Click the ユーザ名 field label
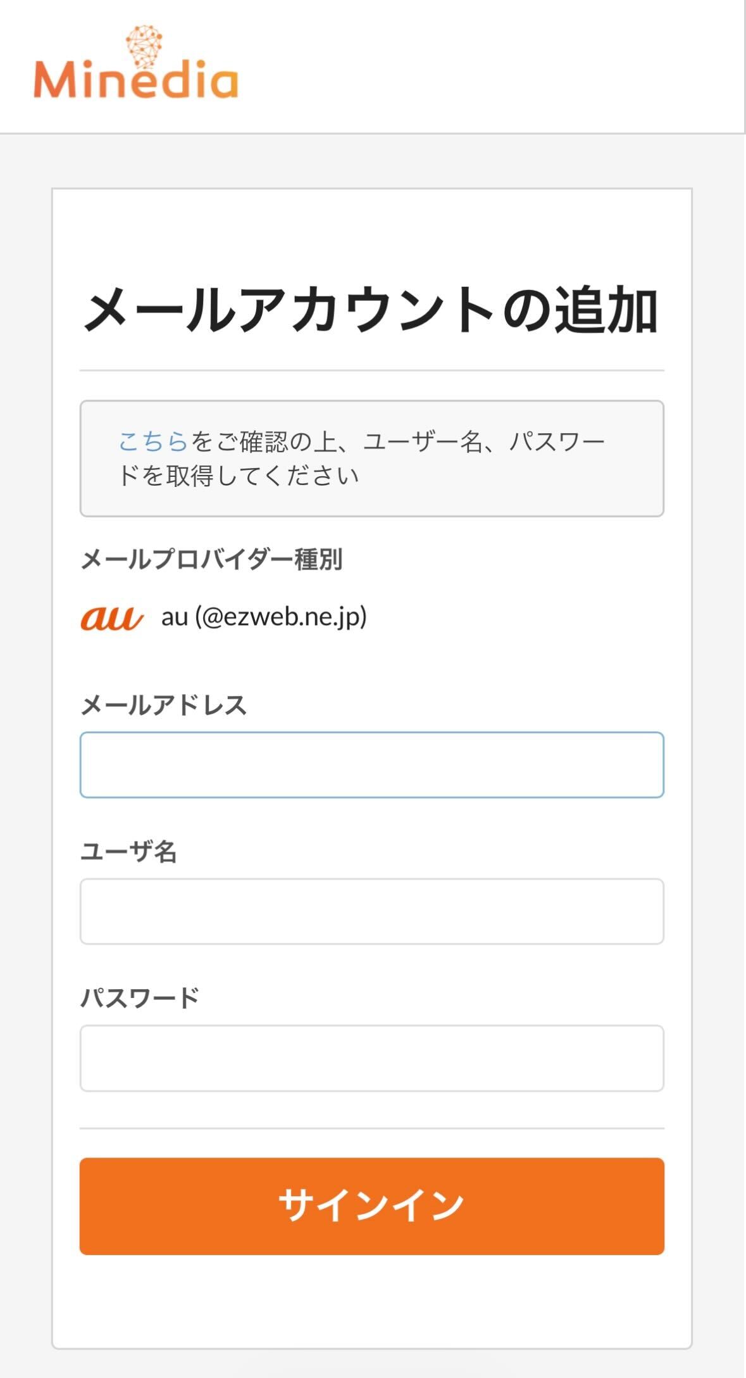746x1378 pixels. (128, 851)
